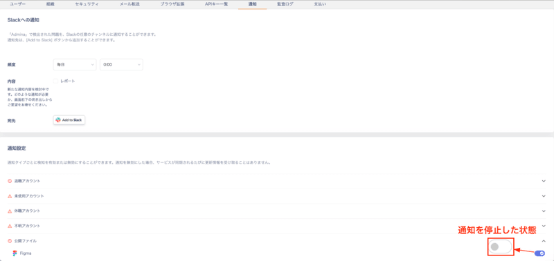Switch to the ユーザー tab

tap(18, 5)
